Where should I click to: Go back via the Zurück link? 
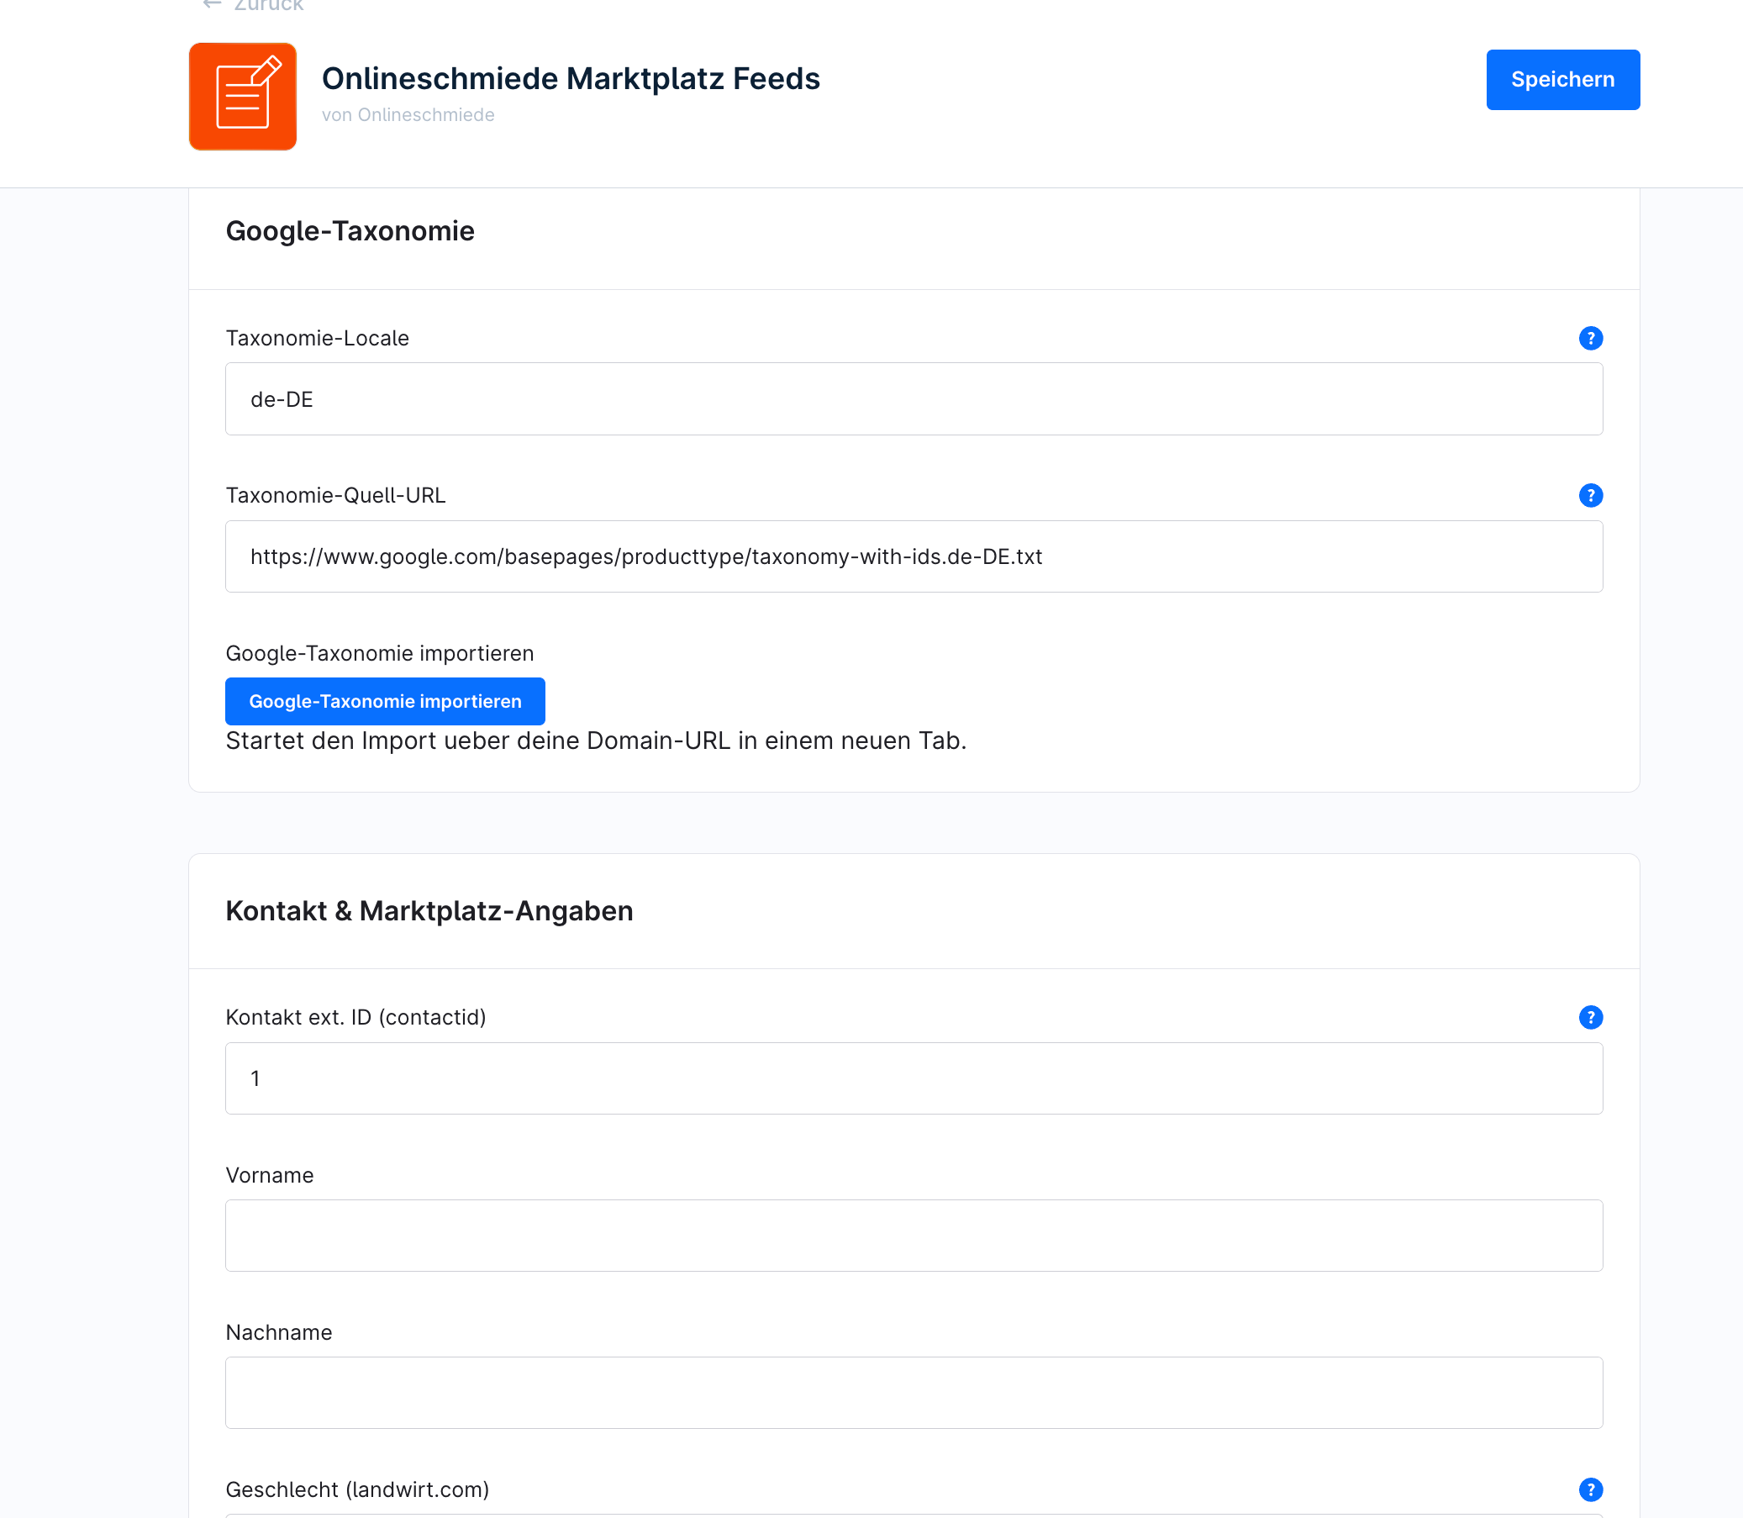pos(253,5)
